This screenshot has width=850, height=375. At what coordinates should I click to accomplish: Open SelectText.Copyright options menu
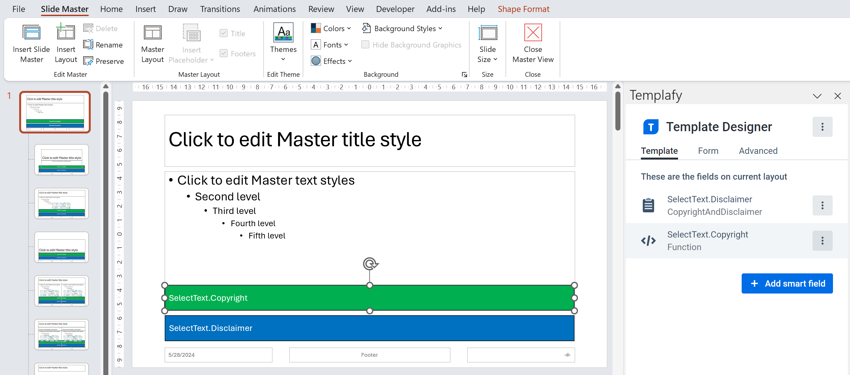822,241
